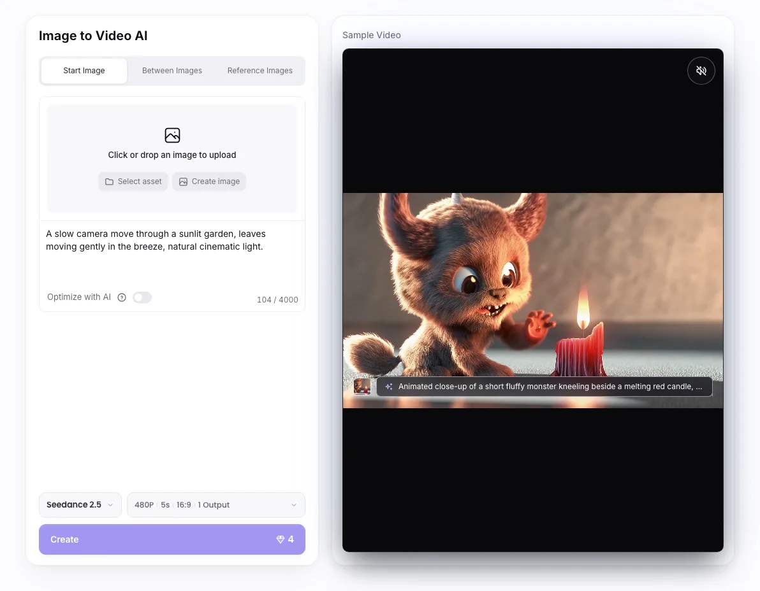Click the prompt text area

tap(172, 253)
